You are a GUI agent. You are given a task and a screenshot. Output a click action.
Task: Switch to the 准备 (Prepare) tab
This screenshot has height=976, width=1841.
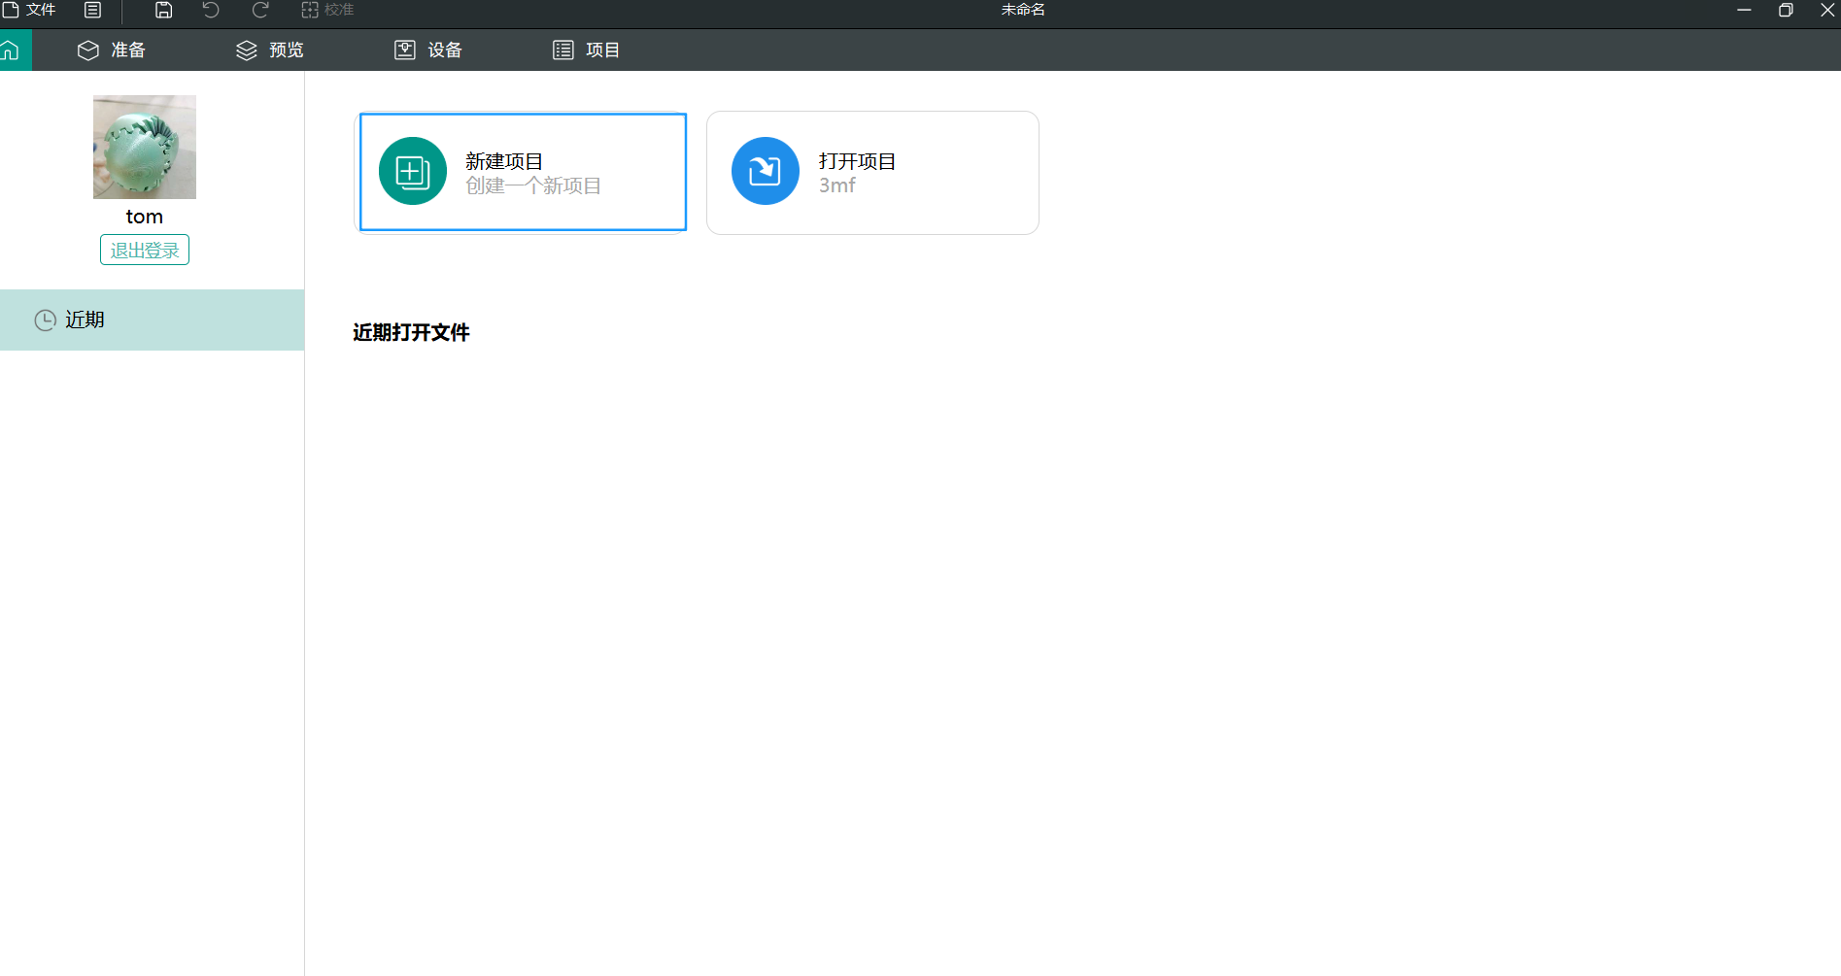pos(111,50)
